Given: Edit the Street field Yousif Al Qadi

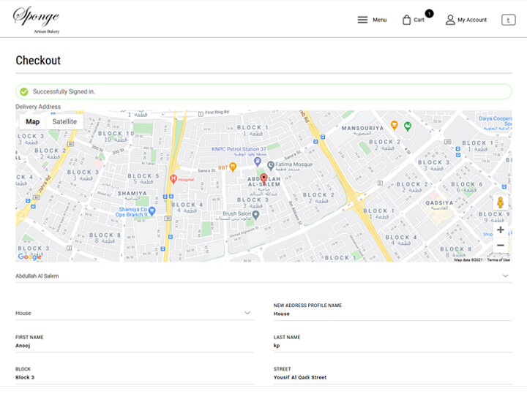Looking at the screenshot, I should [x=392, y=377].
